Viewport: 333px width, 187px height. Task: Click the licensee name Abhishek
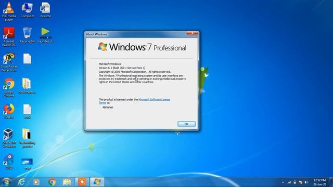click(108, 108)
